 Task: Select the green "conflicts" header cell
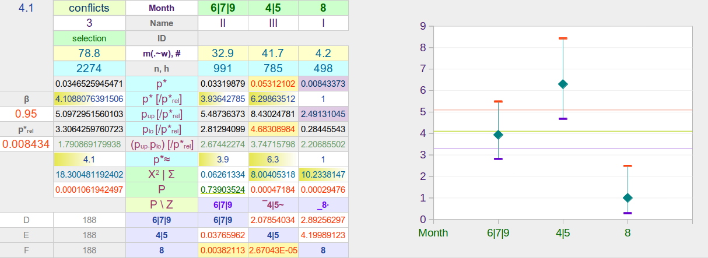pos(89,8)
